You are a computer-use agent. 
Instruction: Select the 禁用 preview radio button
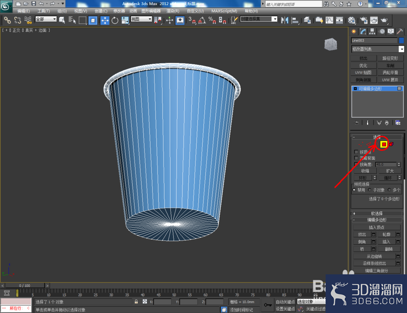pos(354,190)
